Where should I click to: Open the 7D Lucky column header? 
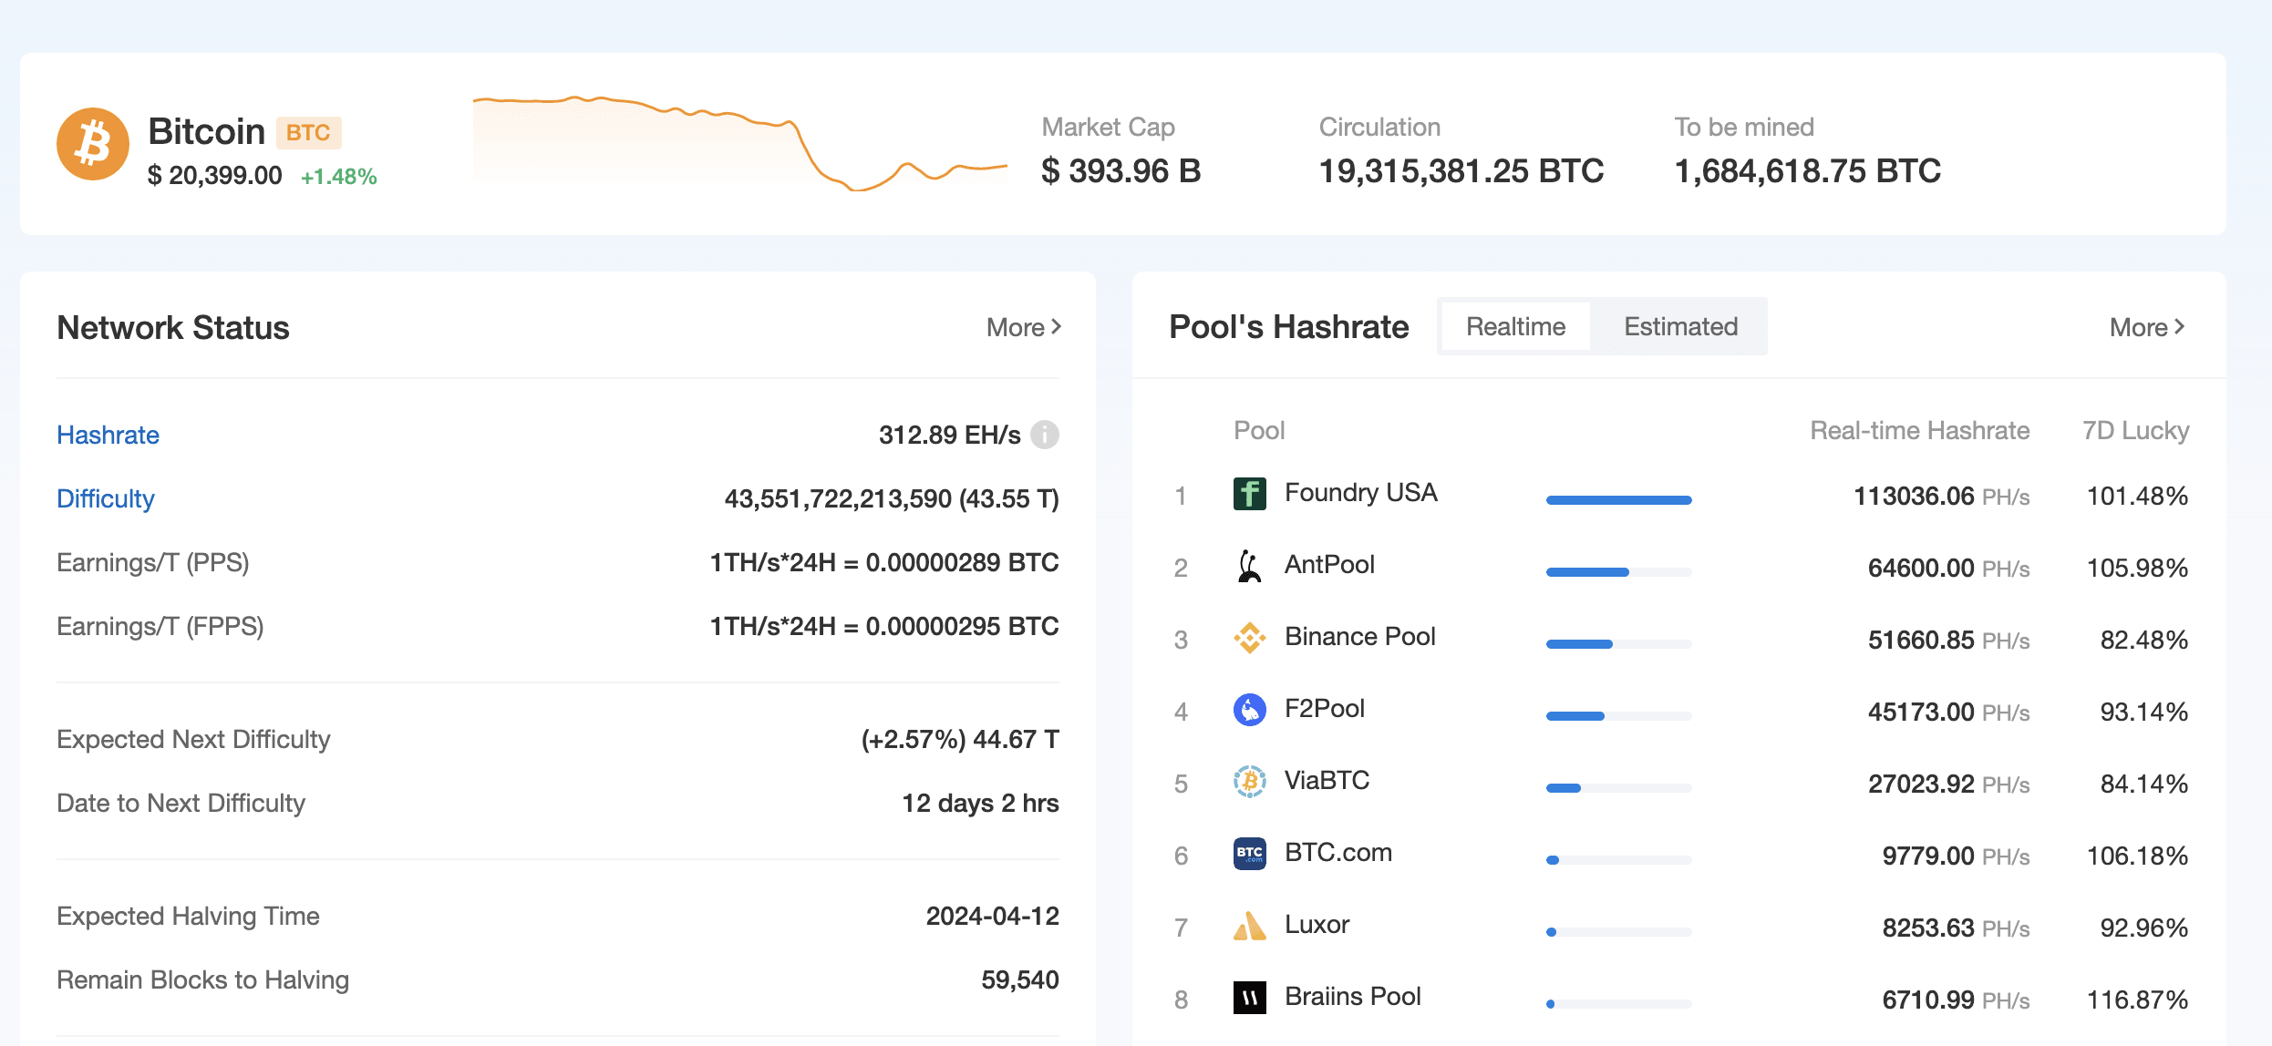(2134, 430)
